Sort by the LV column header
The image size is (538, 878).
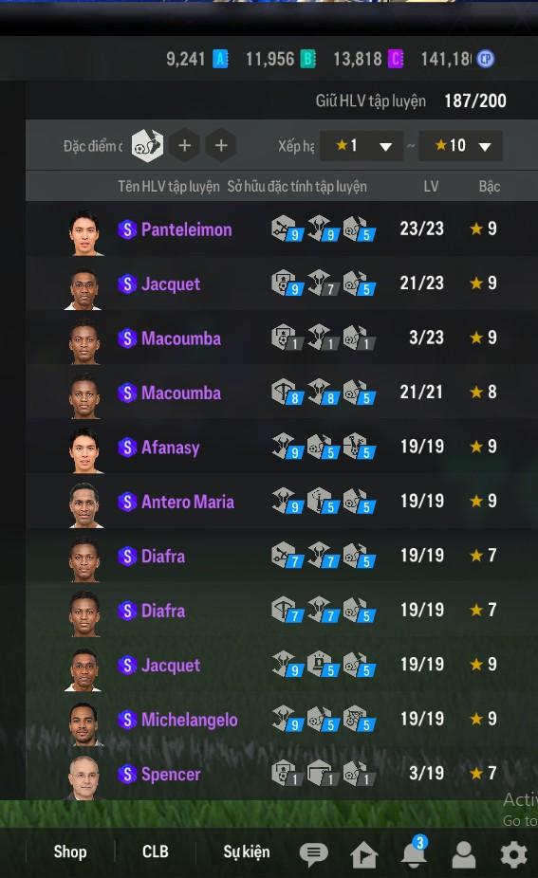click(x=431, y=187)
